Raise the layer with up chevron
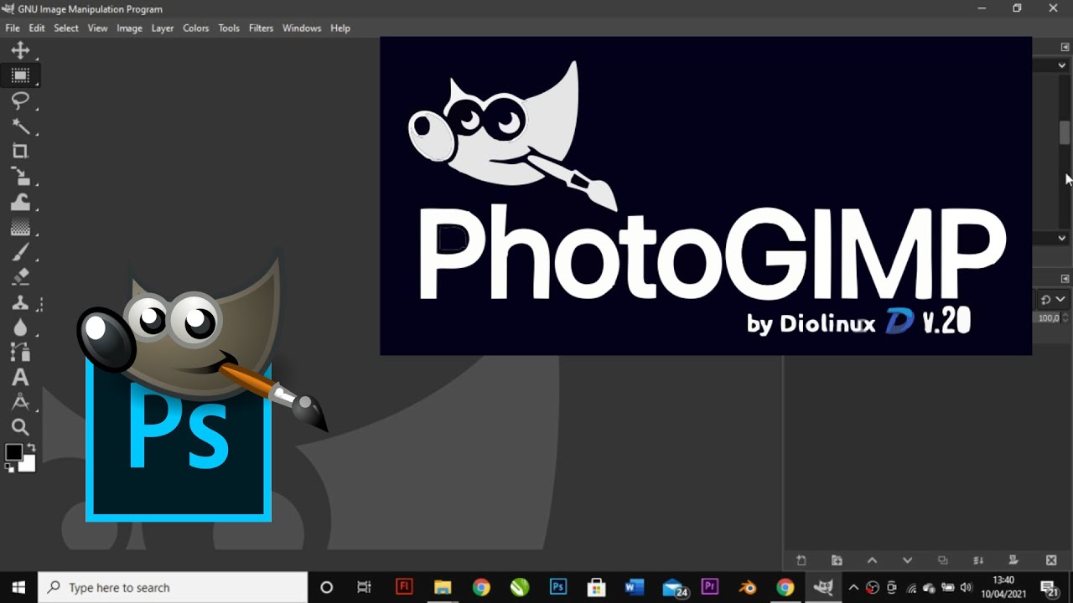Screen dimensions: 1073x603 pos(872,560)
